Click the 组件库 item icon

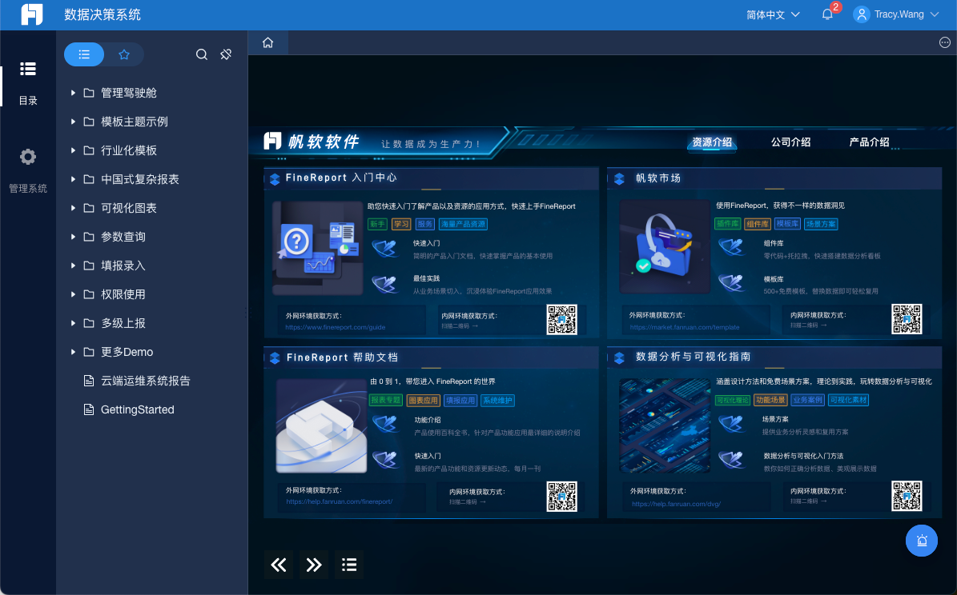[732, 247]
